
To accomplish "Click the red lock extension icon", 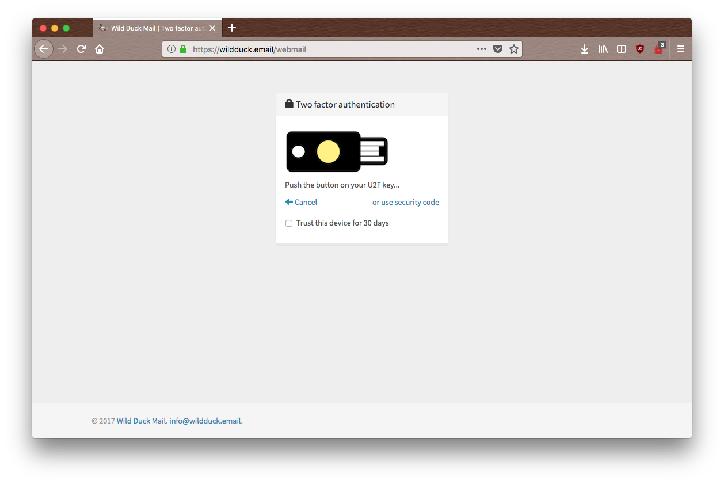I will [658, 49].
